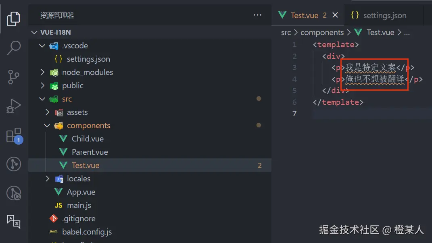Expand the locales folder
Screen dimensions: 432x243
pos(47,179)
